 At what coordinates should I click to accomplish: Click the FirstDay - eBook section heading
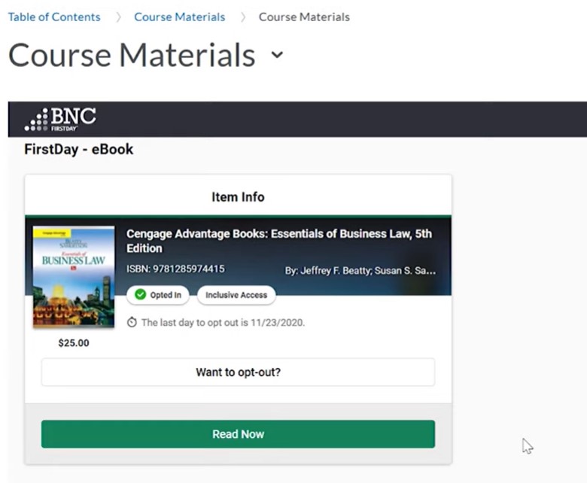coord(79,149)
